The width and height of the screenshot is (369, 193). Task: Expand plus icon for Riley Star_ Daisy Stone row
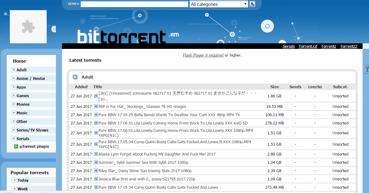[x=96, y=171]
